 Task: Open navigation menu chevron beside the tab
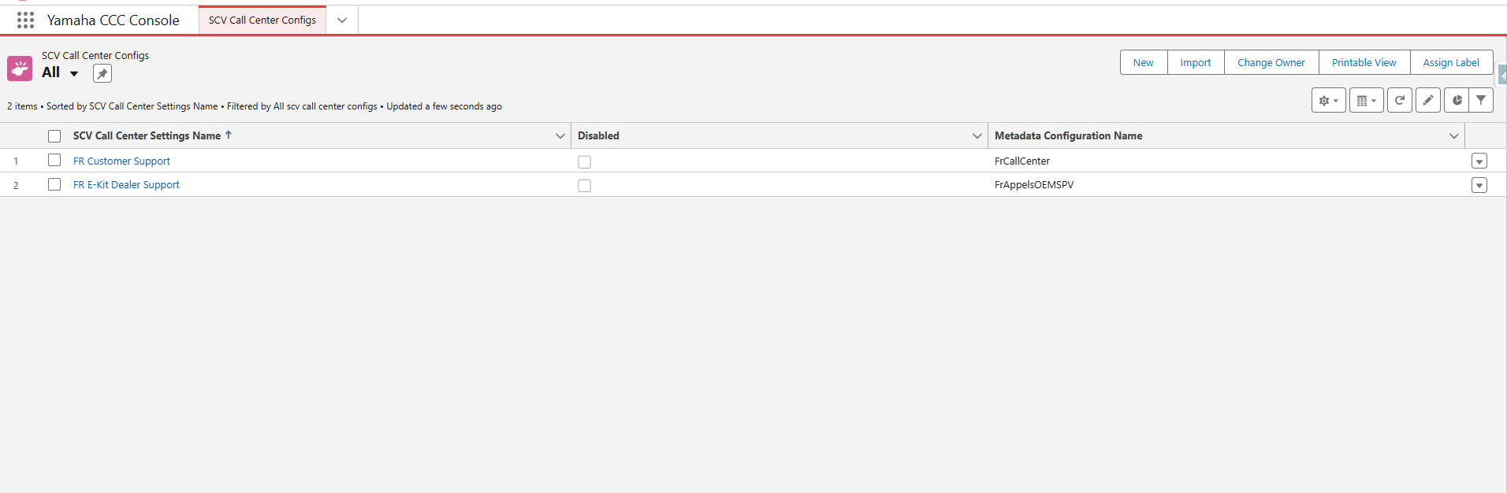342,20
